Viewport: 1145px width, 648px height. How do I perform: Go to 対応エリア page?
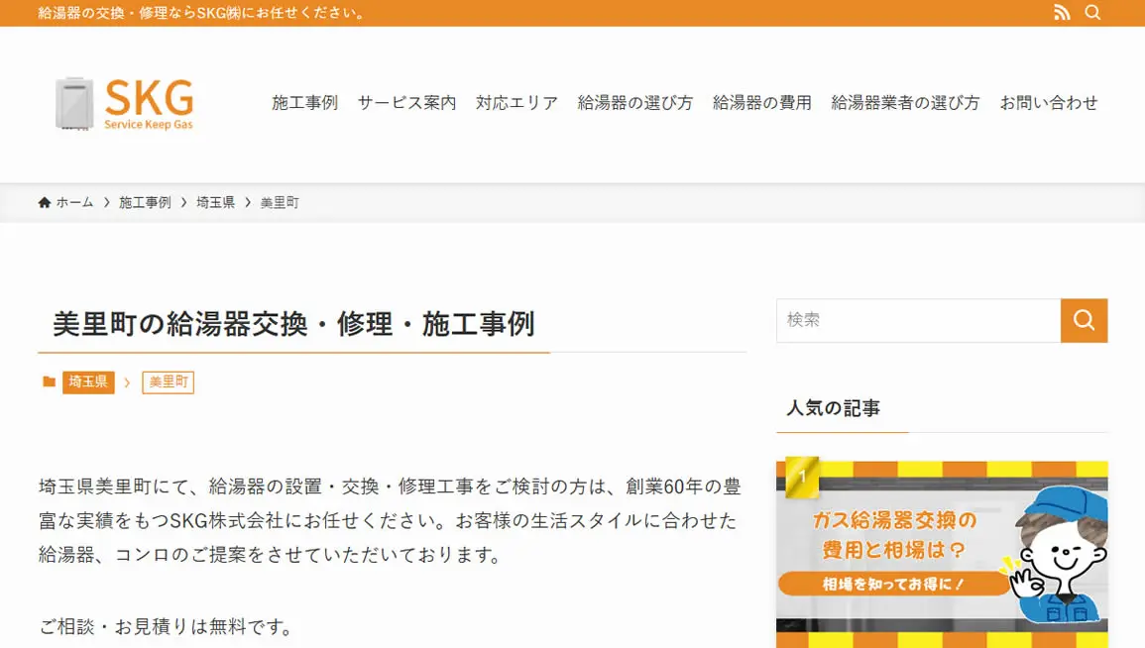(x=516, y=102)
